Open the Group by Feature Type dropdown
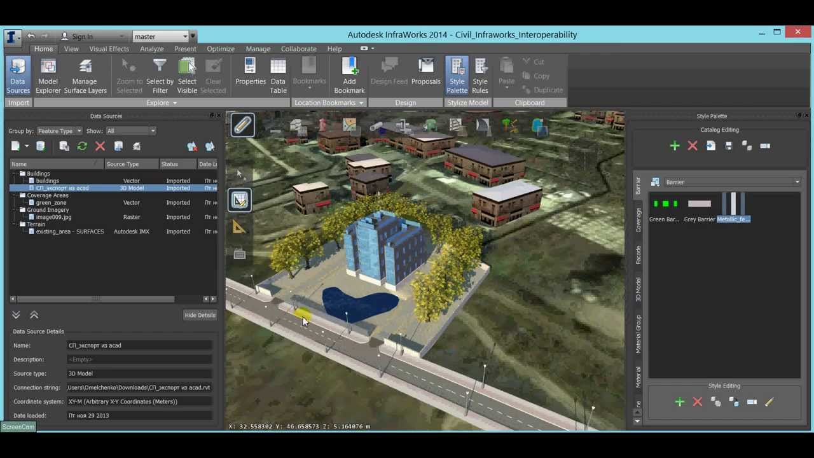814x458 pixels. (59, 131)
